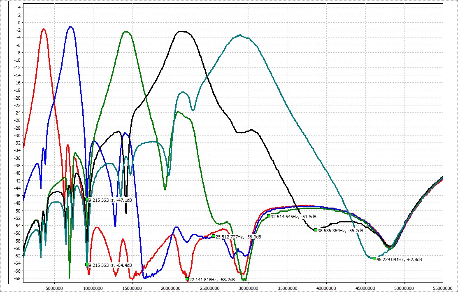Click the marker at 22 141 818Hz, -68.2dB
The width and height of the screenshot is (458, 292).
click(x=187, y=279)
